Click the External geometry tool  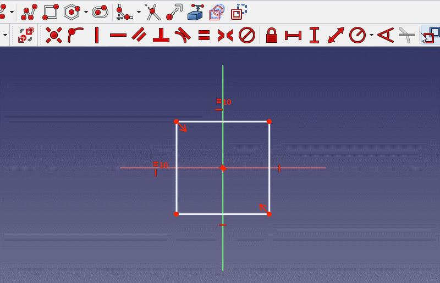[x=195, y=12]
